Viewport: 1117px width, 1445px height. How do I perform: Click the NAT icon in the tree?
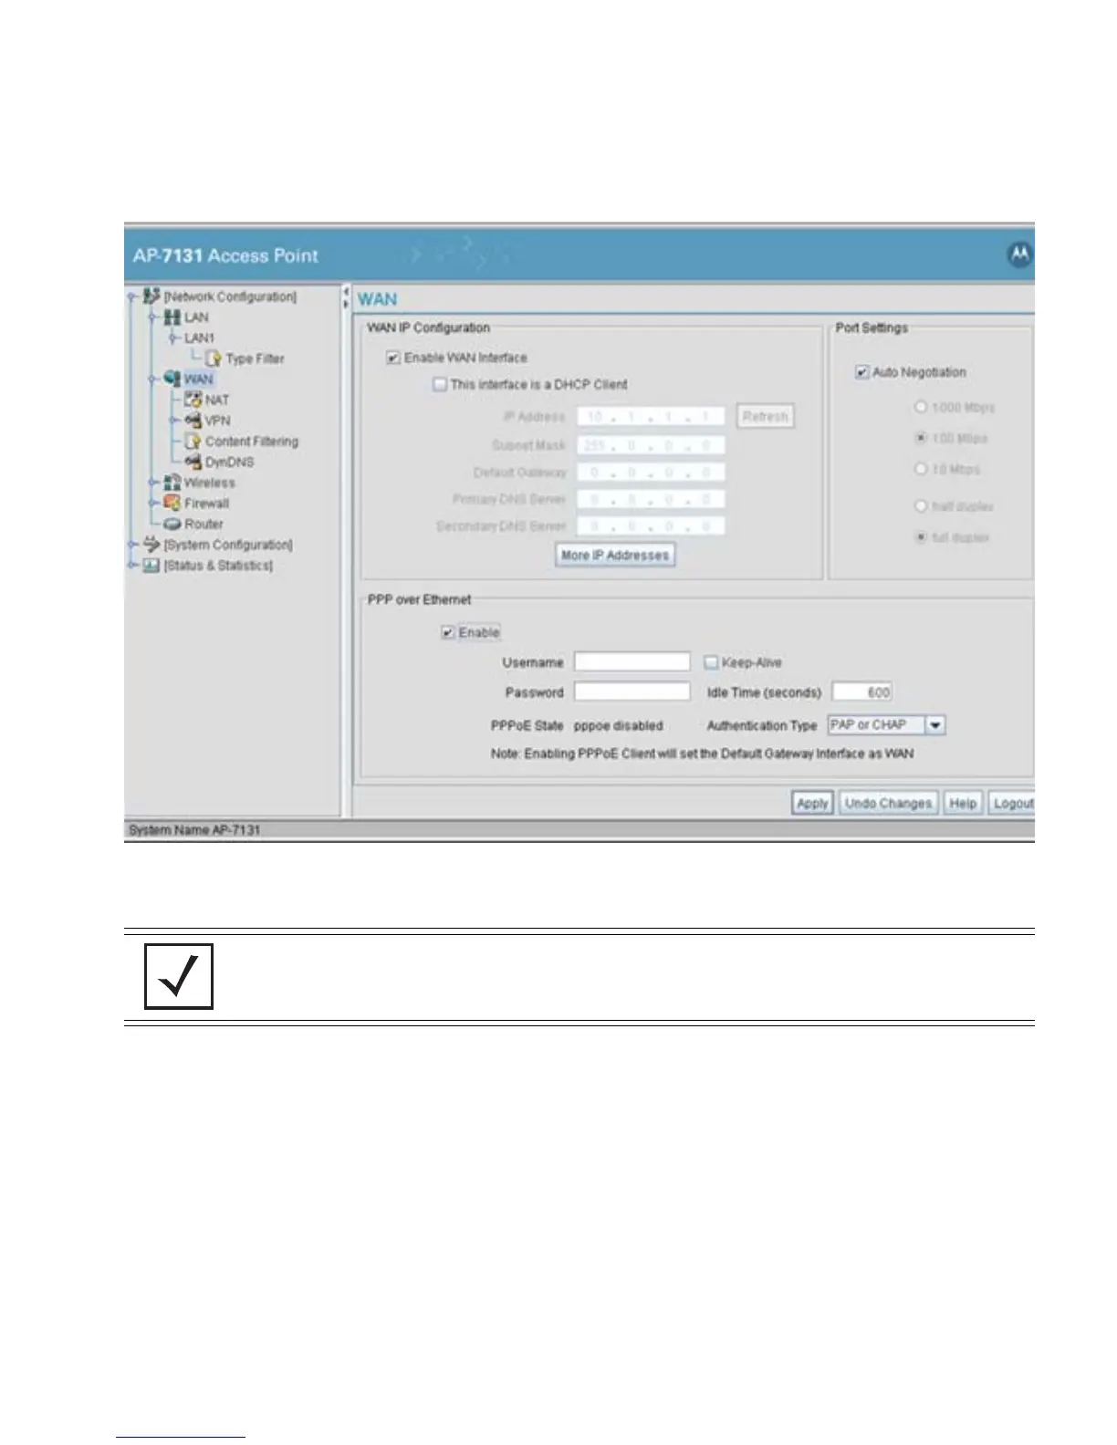193,400
